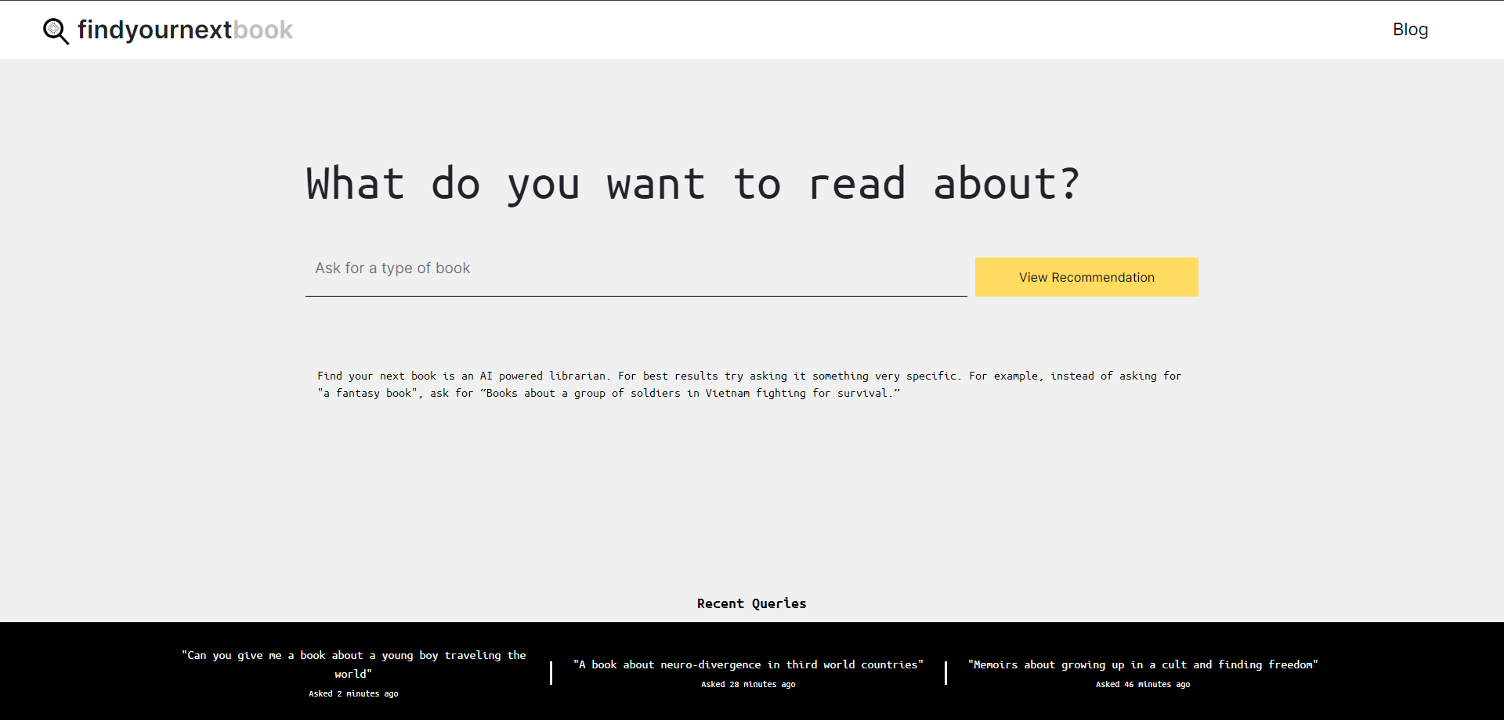Click the "Asked 28 minutes ago" timestamp
Screen dimensions: 1504x720
tap(748, 684)
